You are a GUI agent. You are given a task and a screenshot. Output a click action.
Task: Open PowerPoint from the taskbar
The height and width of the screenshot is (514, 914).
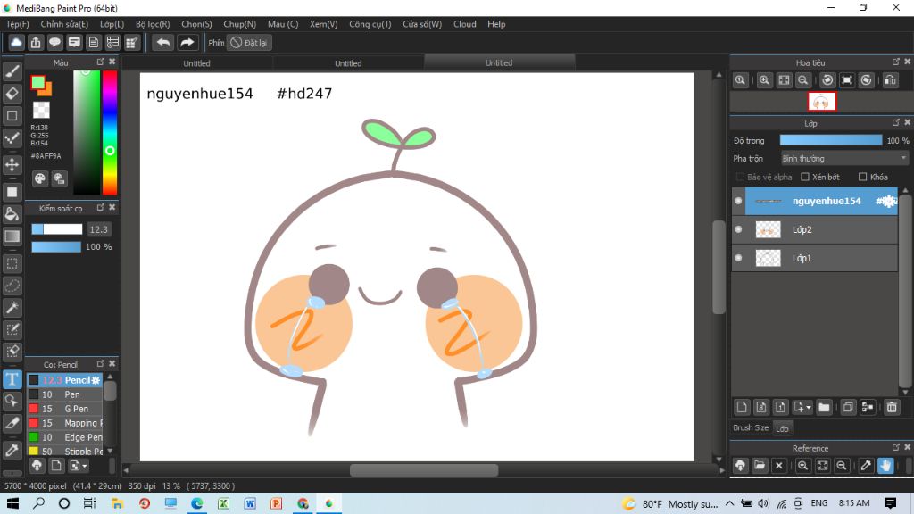[x=277, y=503]
